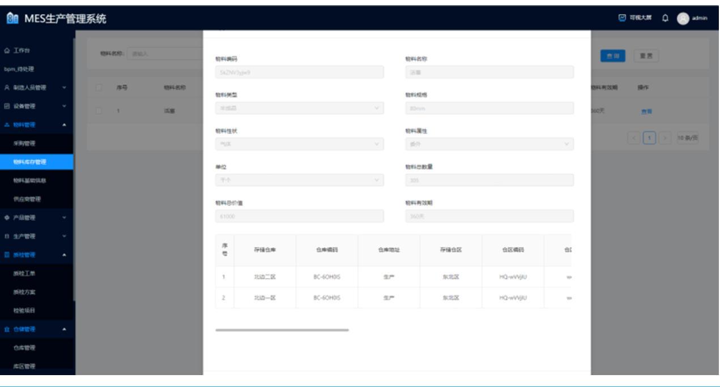Click the 重置 button
The width and height of the screenshot is (720, 387).
(646, 56)
